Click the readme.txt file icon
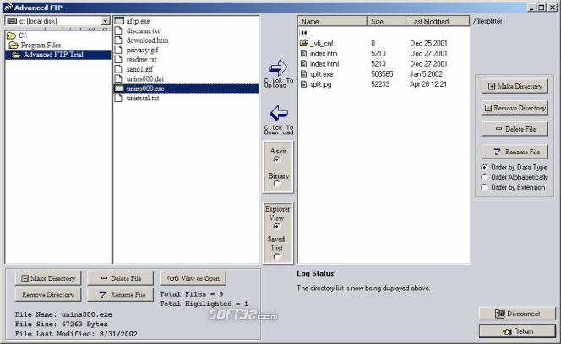 coord(118,60)
